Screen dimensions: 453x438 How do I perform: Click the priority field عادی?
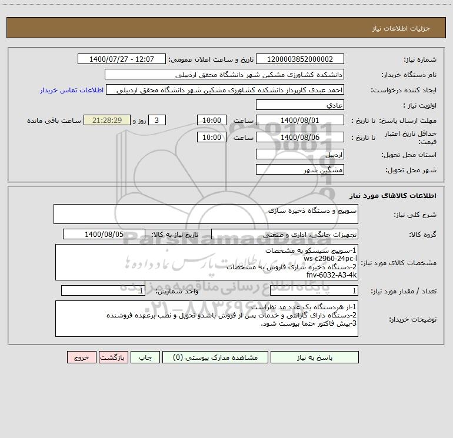(x=300, y=105)
